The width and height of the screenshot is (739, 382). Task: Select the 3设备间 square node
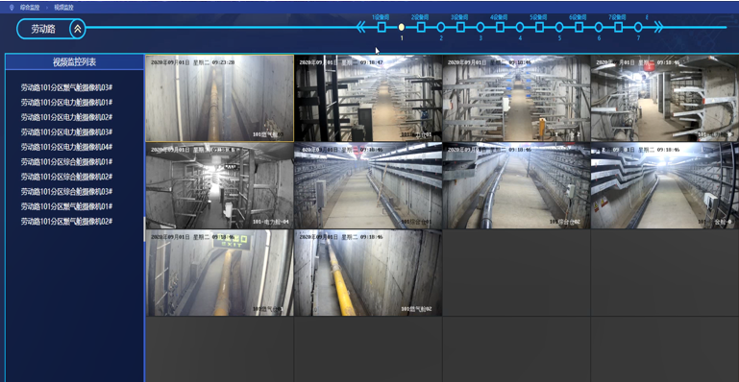[460, 27]
